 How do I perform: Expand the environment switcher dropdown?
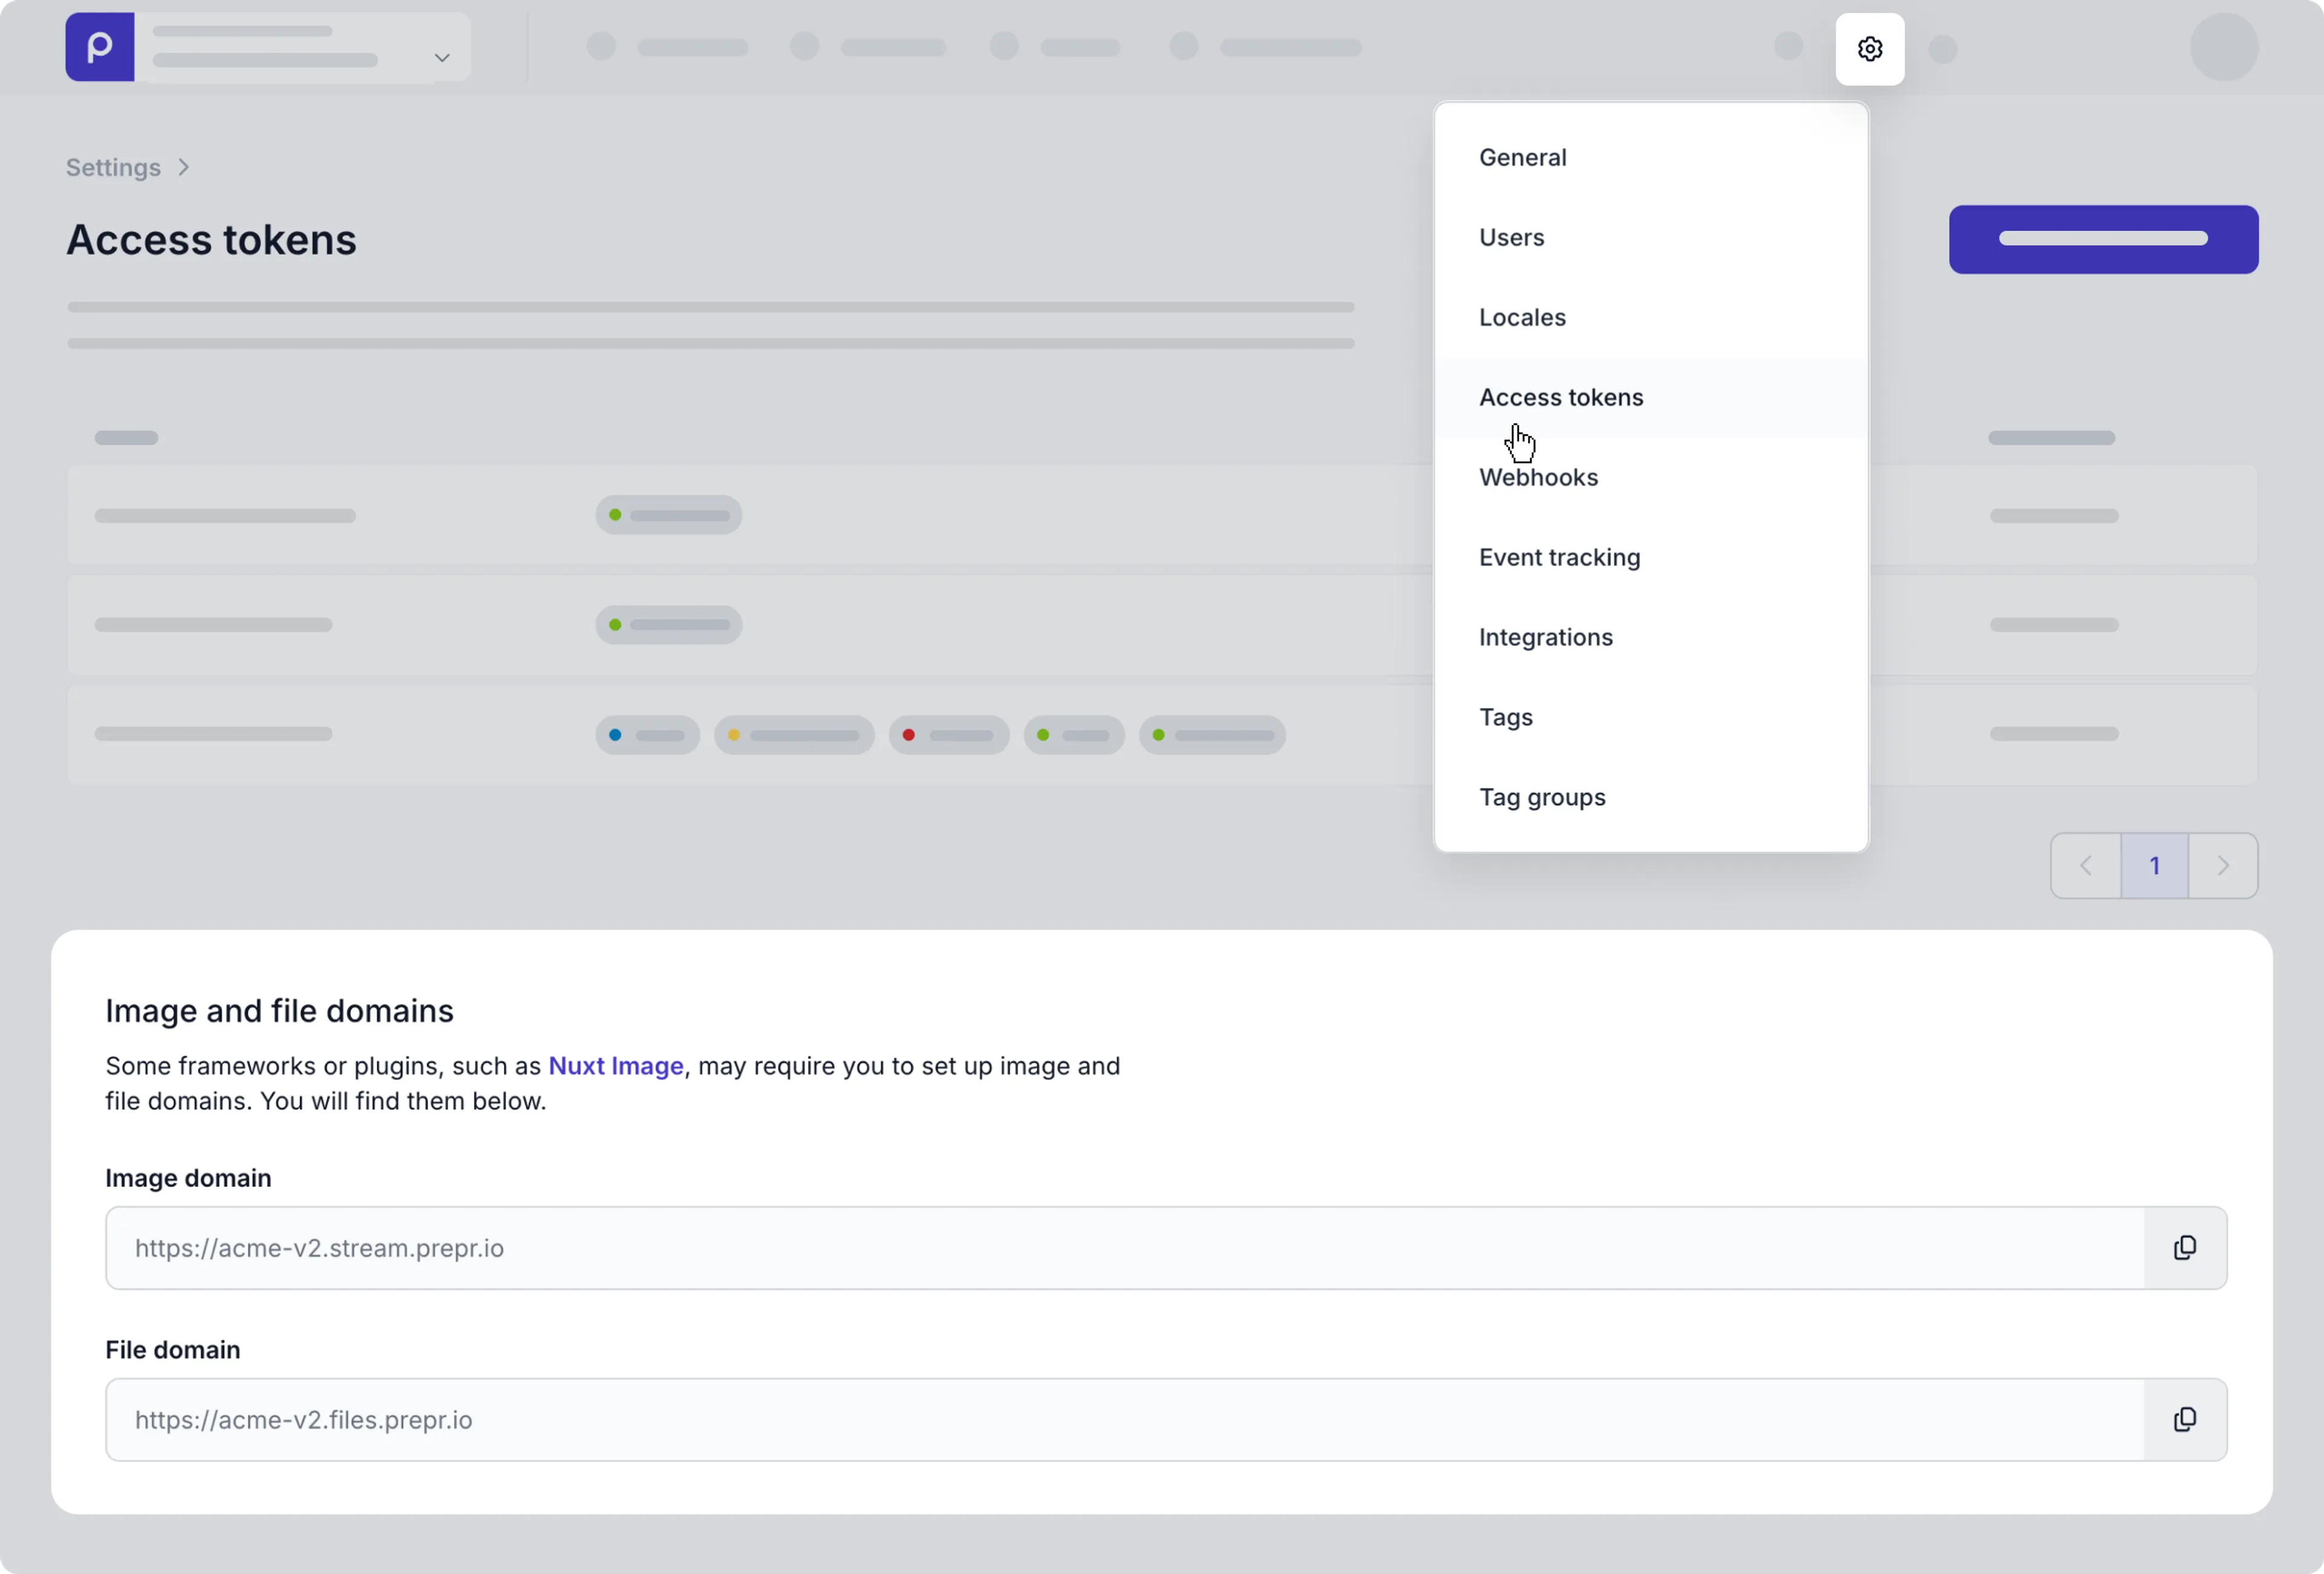(441, 57)
